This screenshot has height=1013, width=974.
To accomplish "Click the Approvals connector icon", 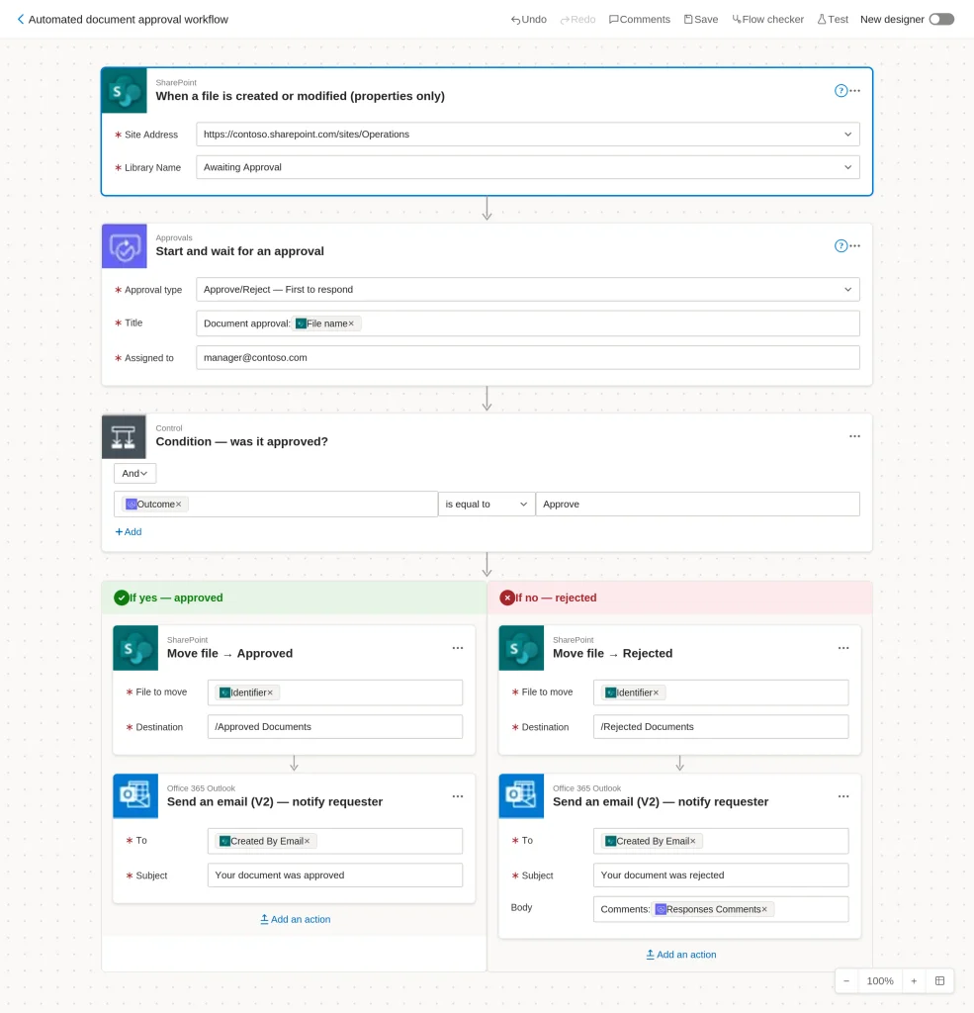I will click(125, 246).
